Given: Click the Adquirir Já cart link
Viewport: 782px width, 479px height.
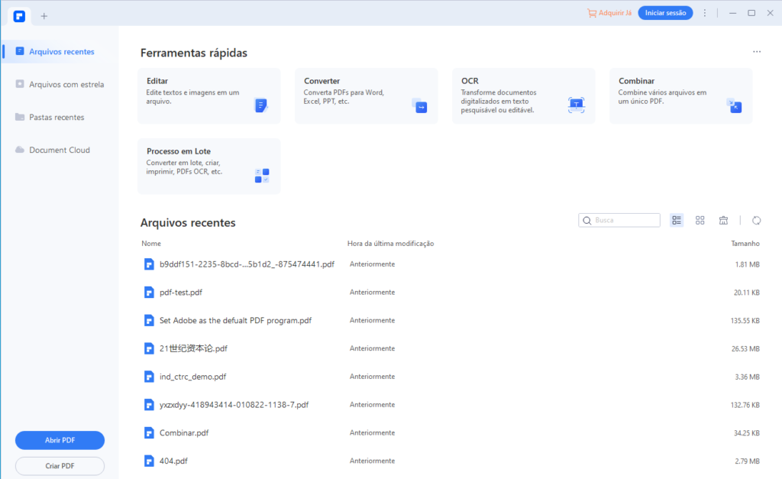Looking at the screenshot, I should point(609,13).
